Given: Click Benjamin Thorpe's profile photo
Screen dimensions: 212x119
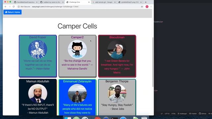Looking at the screenshot, I should 117,93.
